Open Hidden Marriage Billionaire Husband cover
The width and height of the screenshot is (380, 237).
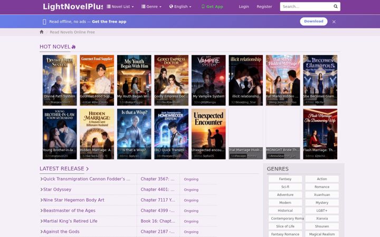tap(97, 134)
